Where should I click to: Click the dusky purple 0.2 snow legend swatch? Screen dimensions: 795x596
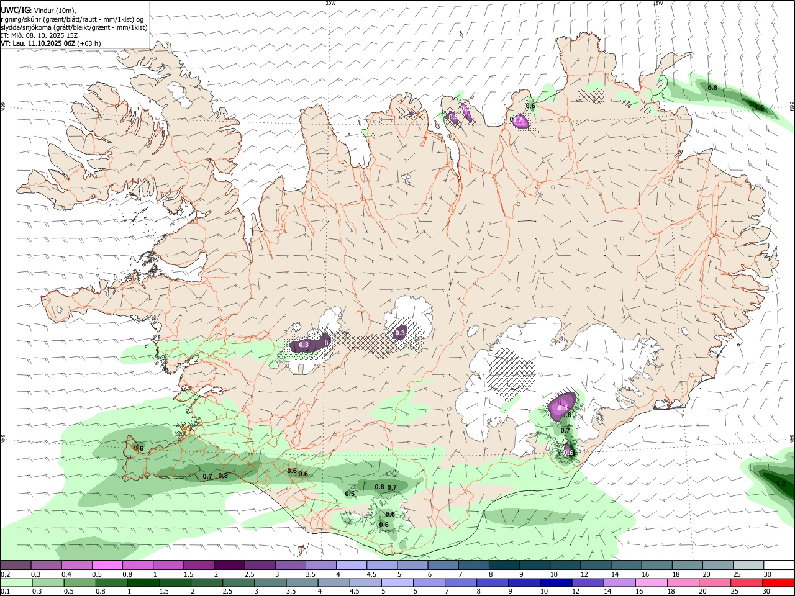(16, 566)
